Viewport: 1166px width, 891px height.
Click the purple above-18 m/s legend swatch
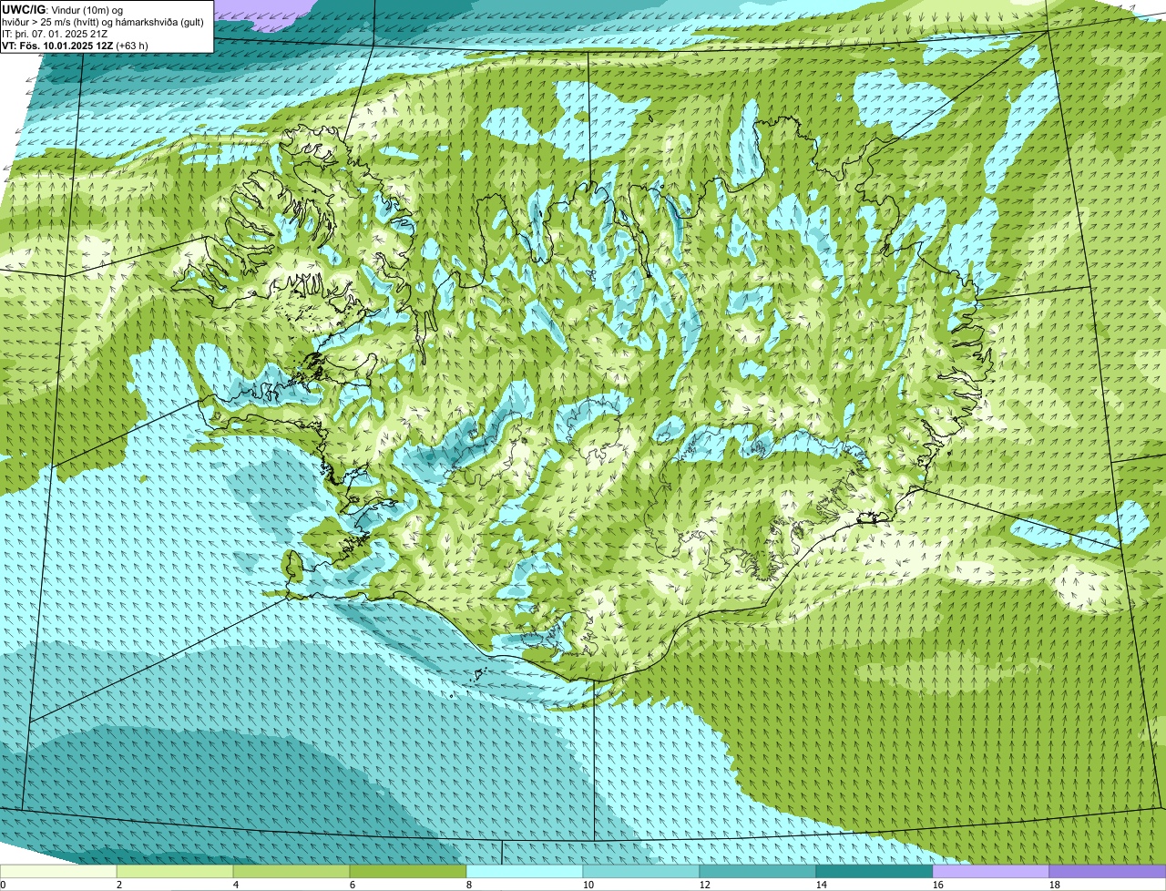(1108, 872)
